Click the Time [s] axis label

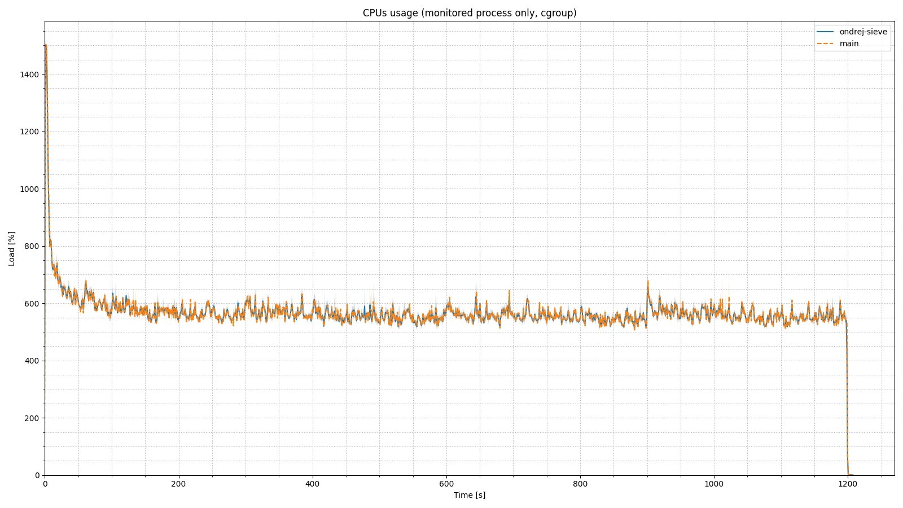click(x=470, y=495)
